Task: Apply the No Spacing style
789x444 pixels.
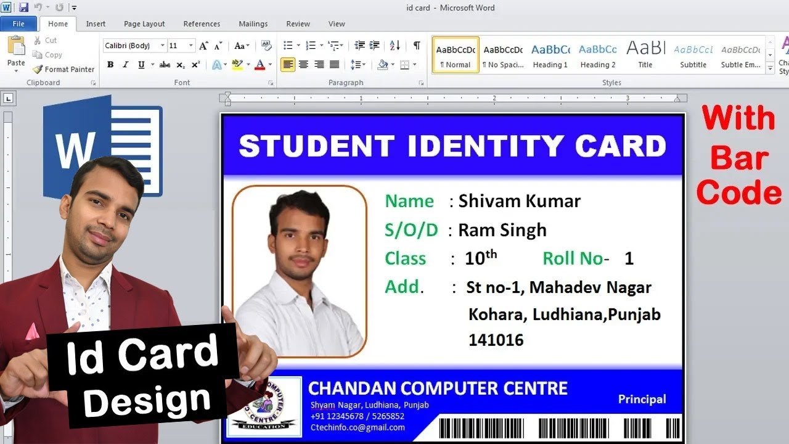Action: (503, 55)
